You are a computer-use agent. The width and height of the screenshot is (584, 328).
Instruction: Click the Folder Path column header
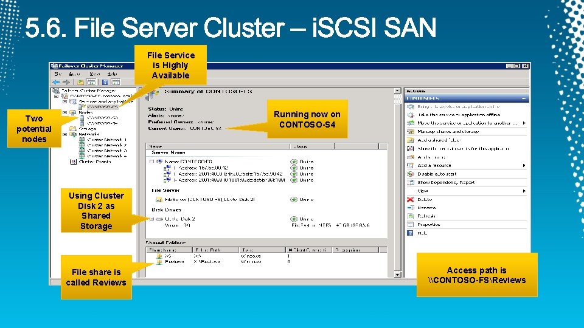(215, 250)
